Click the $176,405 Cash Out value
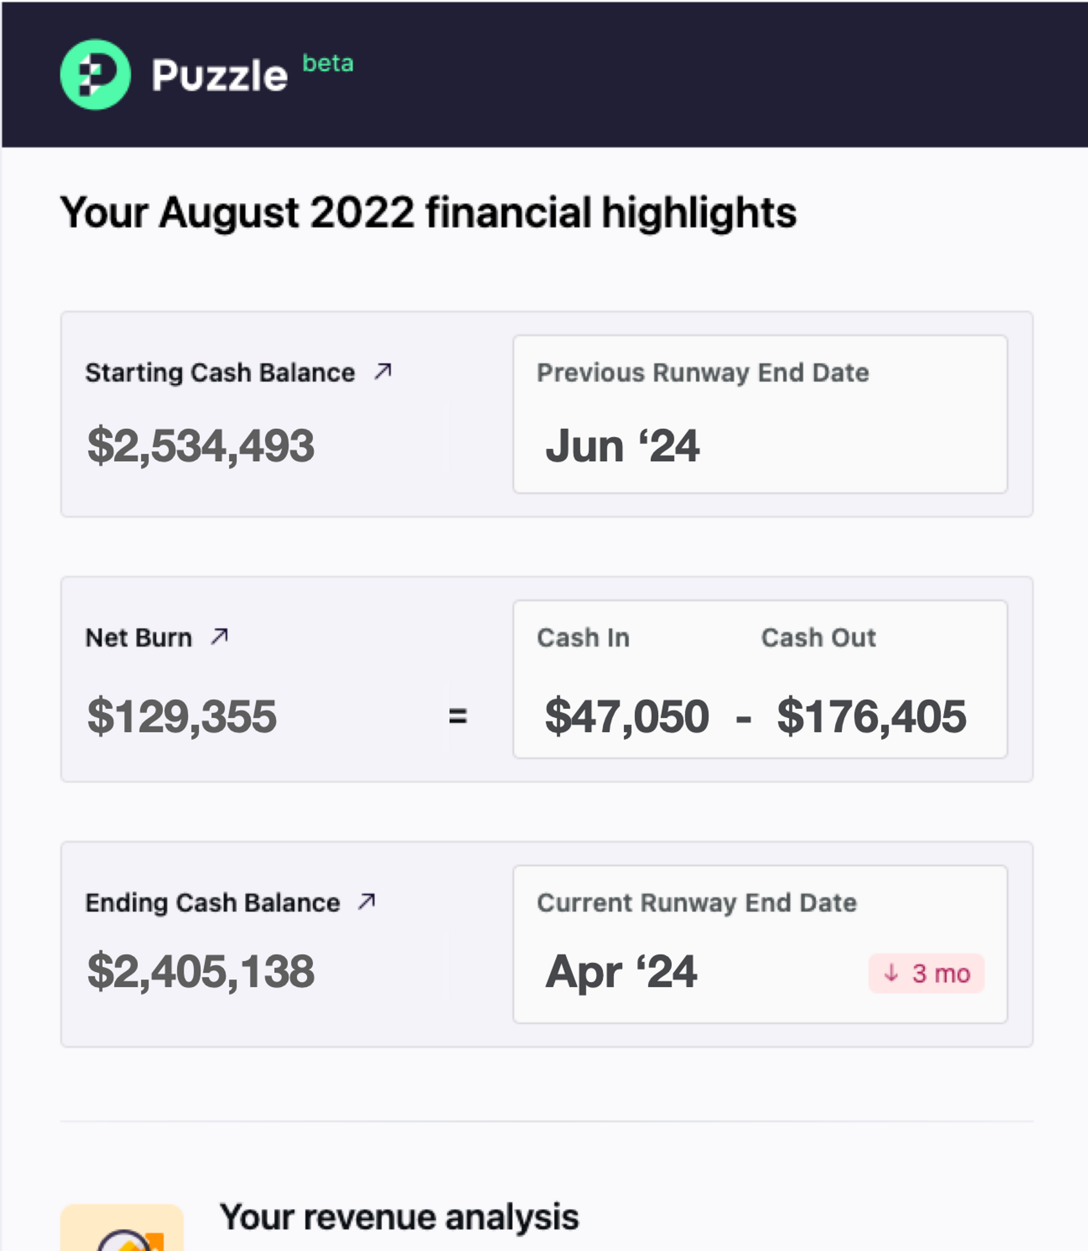The width and height of the screenshot is (1088, 1251). [x=872, y=716]
